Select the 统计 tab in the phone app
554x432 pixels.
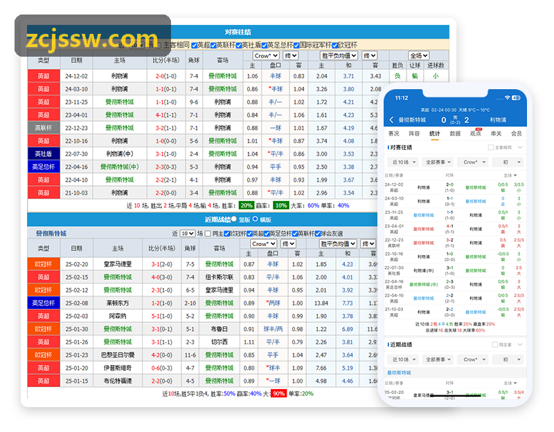(x=435, y=133)
